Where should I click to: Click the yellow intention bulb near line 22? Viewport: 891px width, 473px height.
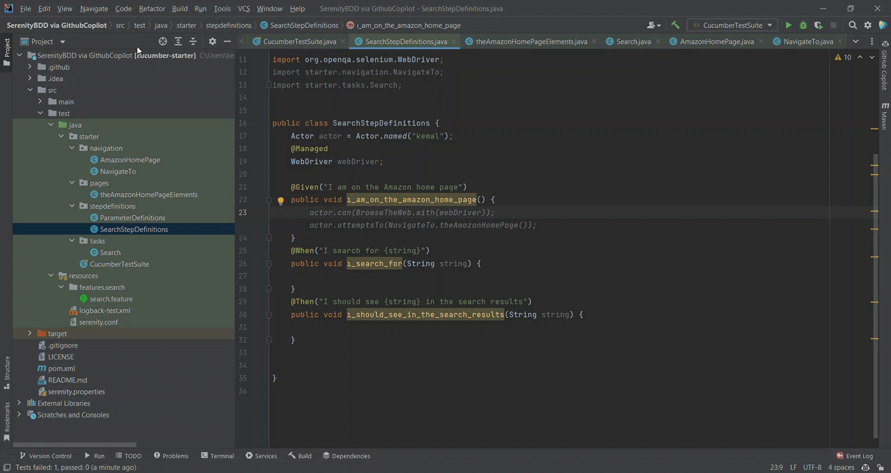coord(281,200)
